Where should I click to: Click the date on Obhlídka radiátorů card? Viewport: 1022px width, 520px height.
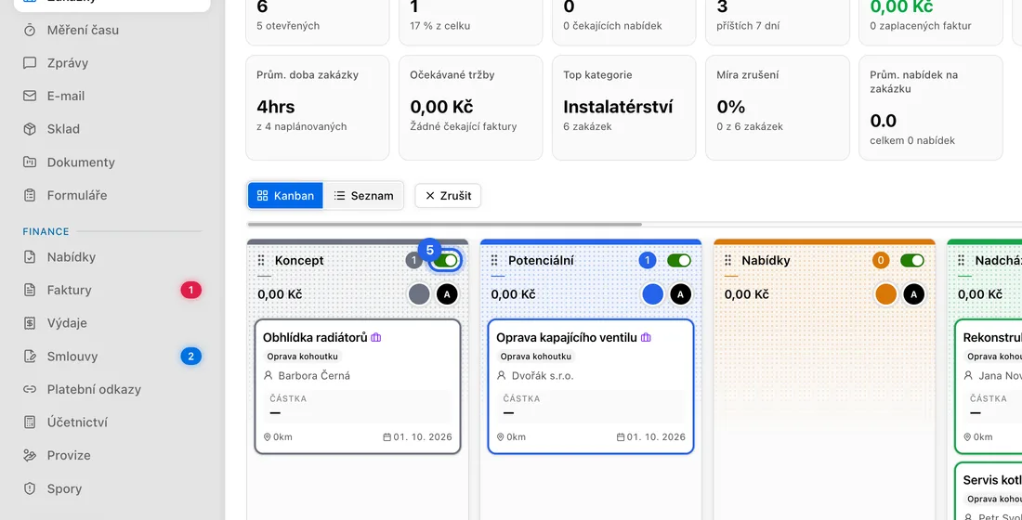418,436
